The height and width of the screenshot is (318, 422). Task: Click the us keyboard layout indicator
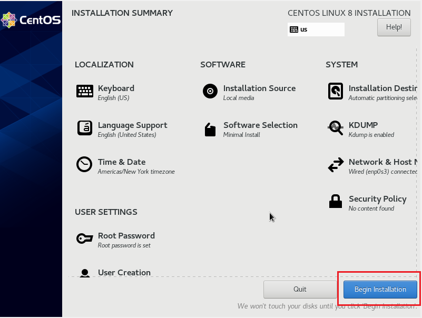point(316,29)
